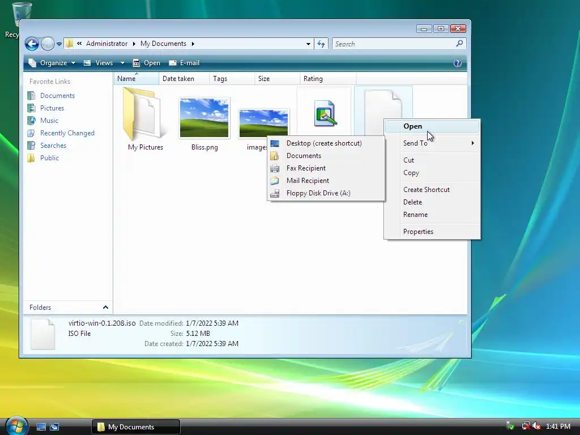Select the paint document file icon
580x435 pixels.
(325, 113)
